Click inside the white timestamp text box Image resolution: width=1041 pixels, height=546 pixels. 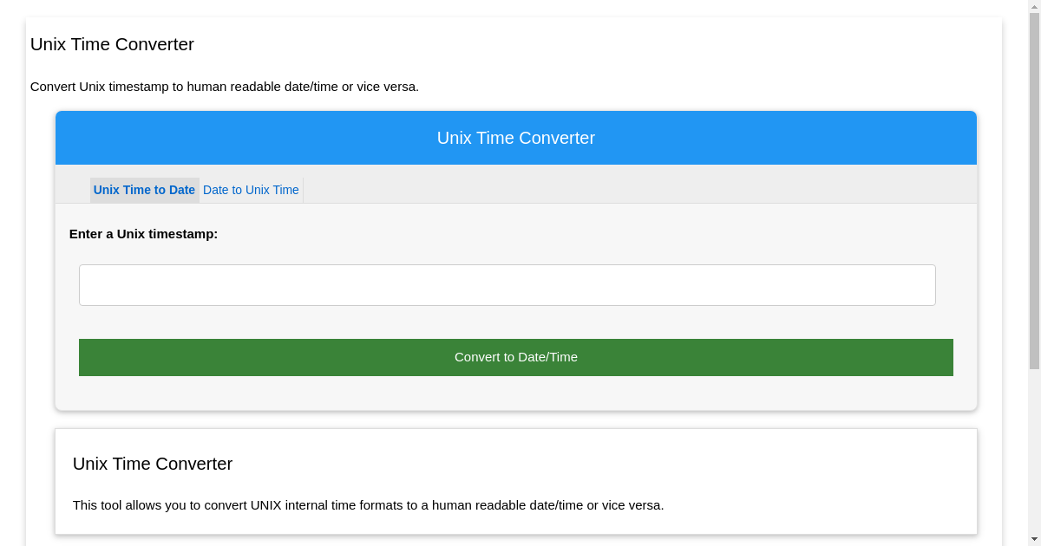pyautogui.click(x=507, y=284)
